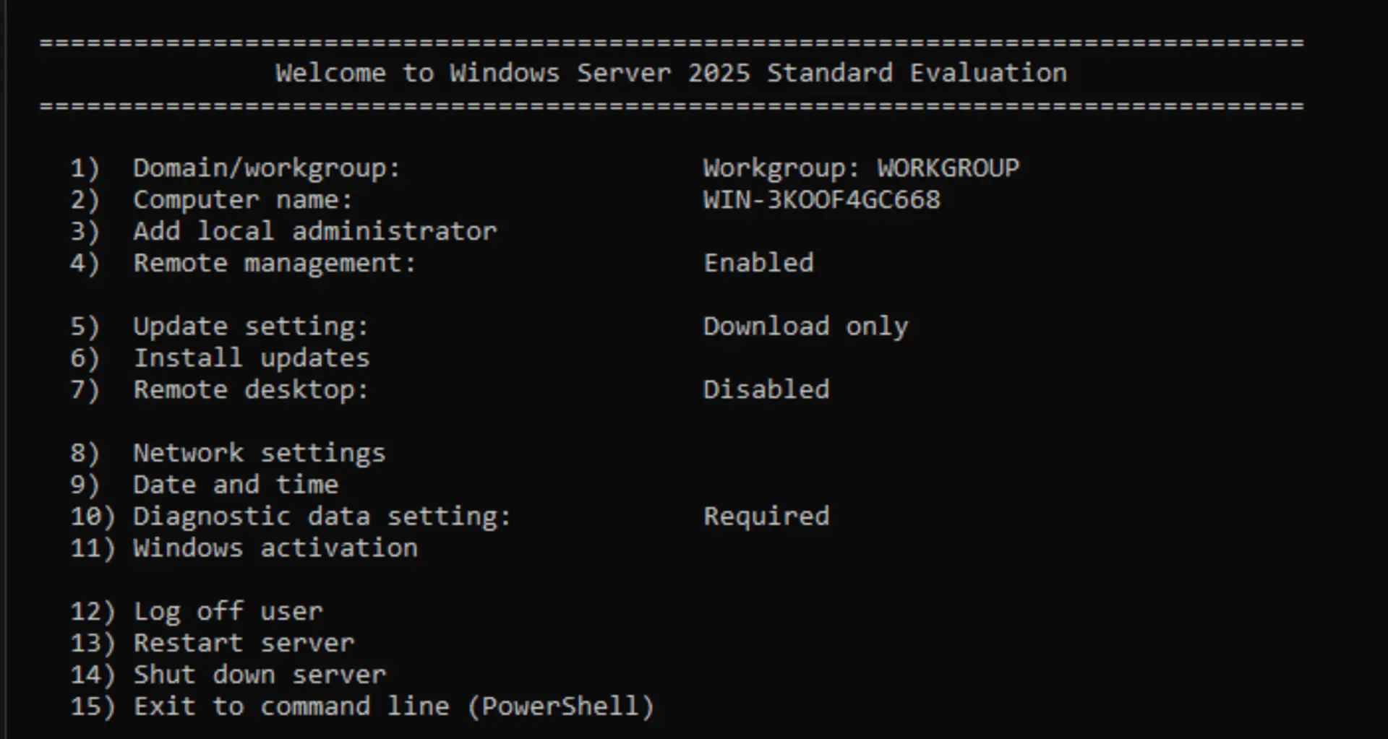Click the WORKGROUP value text
The height and width of the screenshot is (739, 1388).
click(x=861, y=168)
